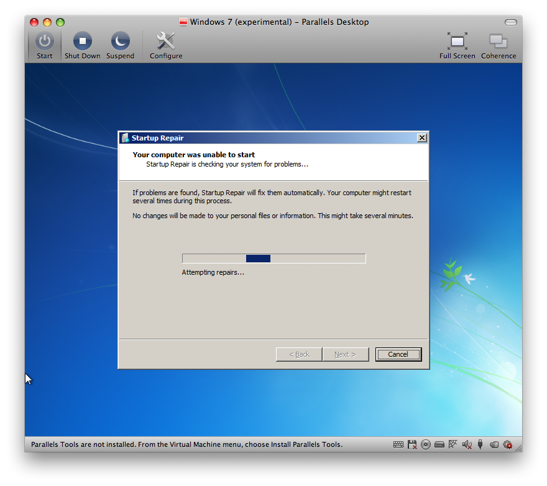Click the toolbar toggle pill in title bar
The width and height of the screenshot is (547, 486).
pyautogui.click(x=511, y=22)
